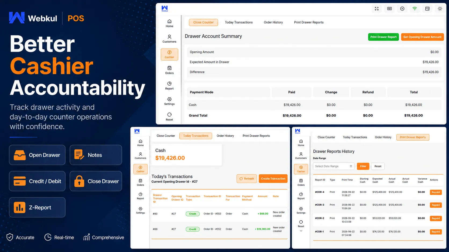Open the calendar icon in Select Date Range

[x=351, y=166]
